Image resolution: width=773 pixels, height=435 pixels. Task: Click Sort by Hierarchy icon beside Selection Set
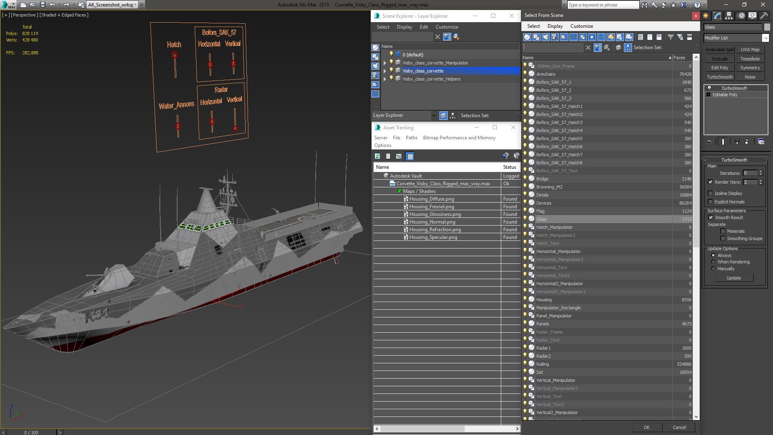click(x=628, y=48)
